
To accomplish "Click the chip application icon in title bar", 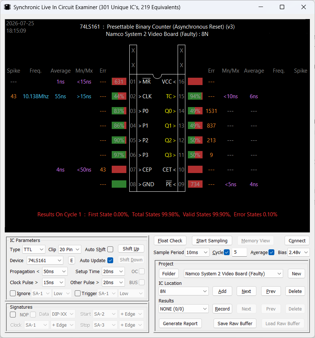I will [7, 7].
